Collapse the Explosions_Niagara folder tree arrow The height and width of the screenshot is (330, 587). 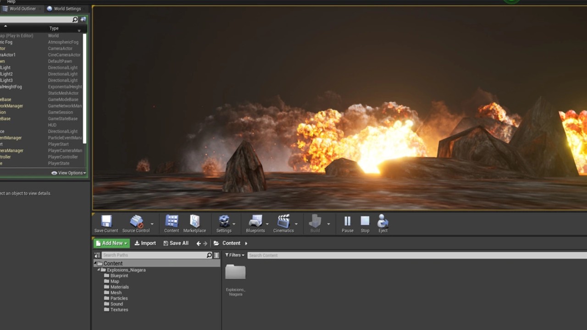pos(99,270)
